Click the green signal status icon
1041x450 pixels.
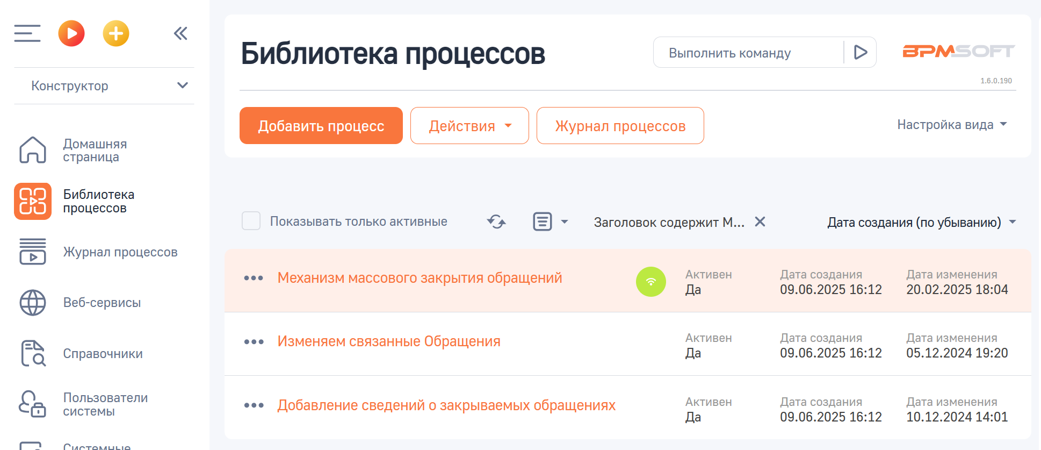[x=651, y=282]
